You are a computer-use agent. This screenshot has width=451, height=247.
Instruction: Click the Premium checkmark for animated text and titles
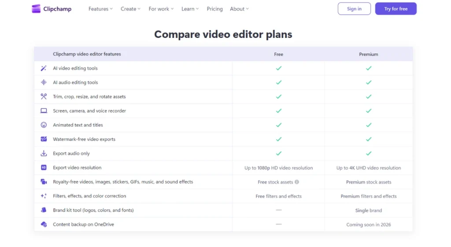click(369, 125)
